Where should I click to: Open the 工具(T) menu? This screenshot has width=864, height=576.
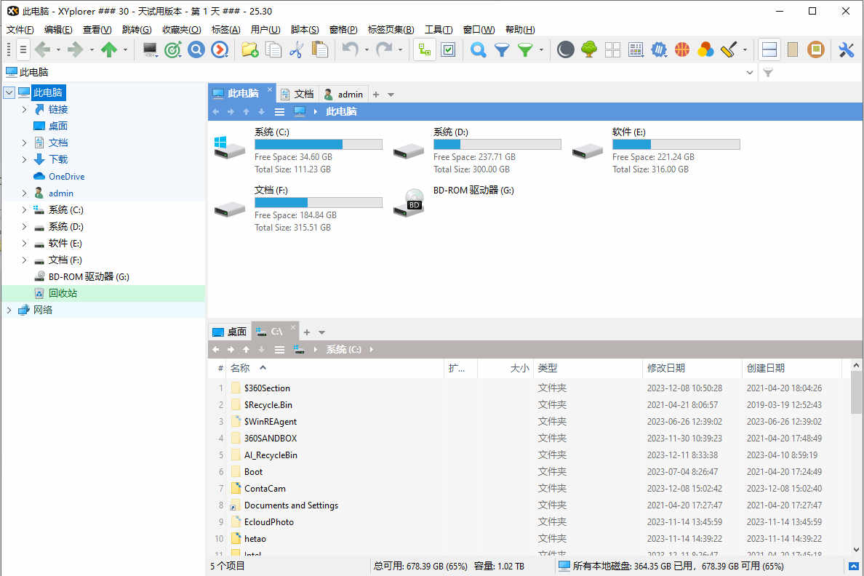439,30
